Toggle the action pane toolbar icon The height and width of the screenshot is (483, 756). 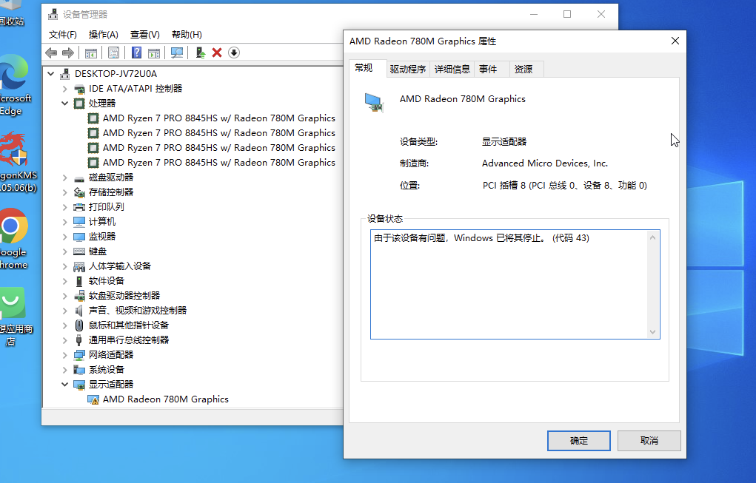154,53
